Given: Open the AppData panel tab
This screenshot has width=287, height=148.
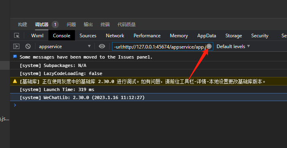Looking at the screenshot, I should tap(207, 36).
